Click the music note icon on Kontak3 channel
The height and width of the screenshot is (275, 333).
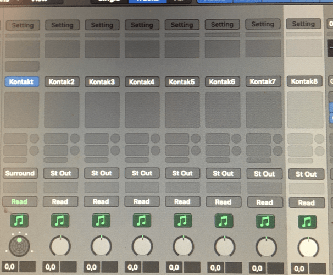click(x=101, y=221)
